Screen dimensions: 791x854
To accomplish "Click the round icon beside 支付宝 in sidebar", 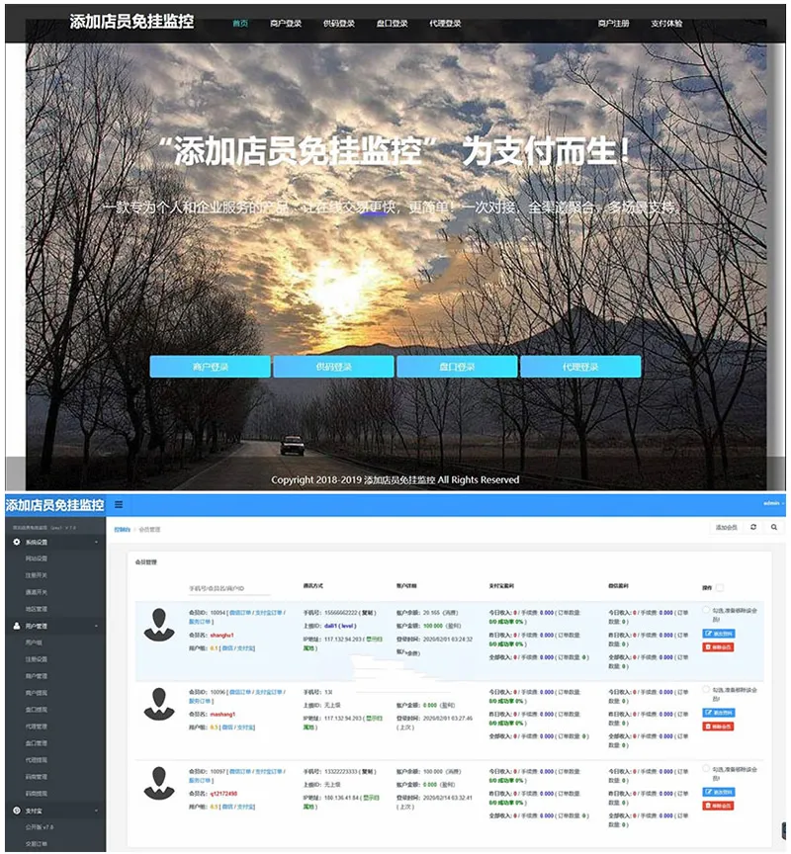I will point(17,811).
